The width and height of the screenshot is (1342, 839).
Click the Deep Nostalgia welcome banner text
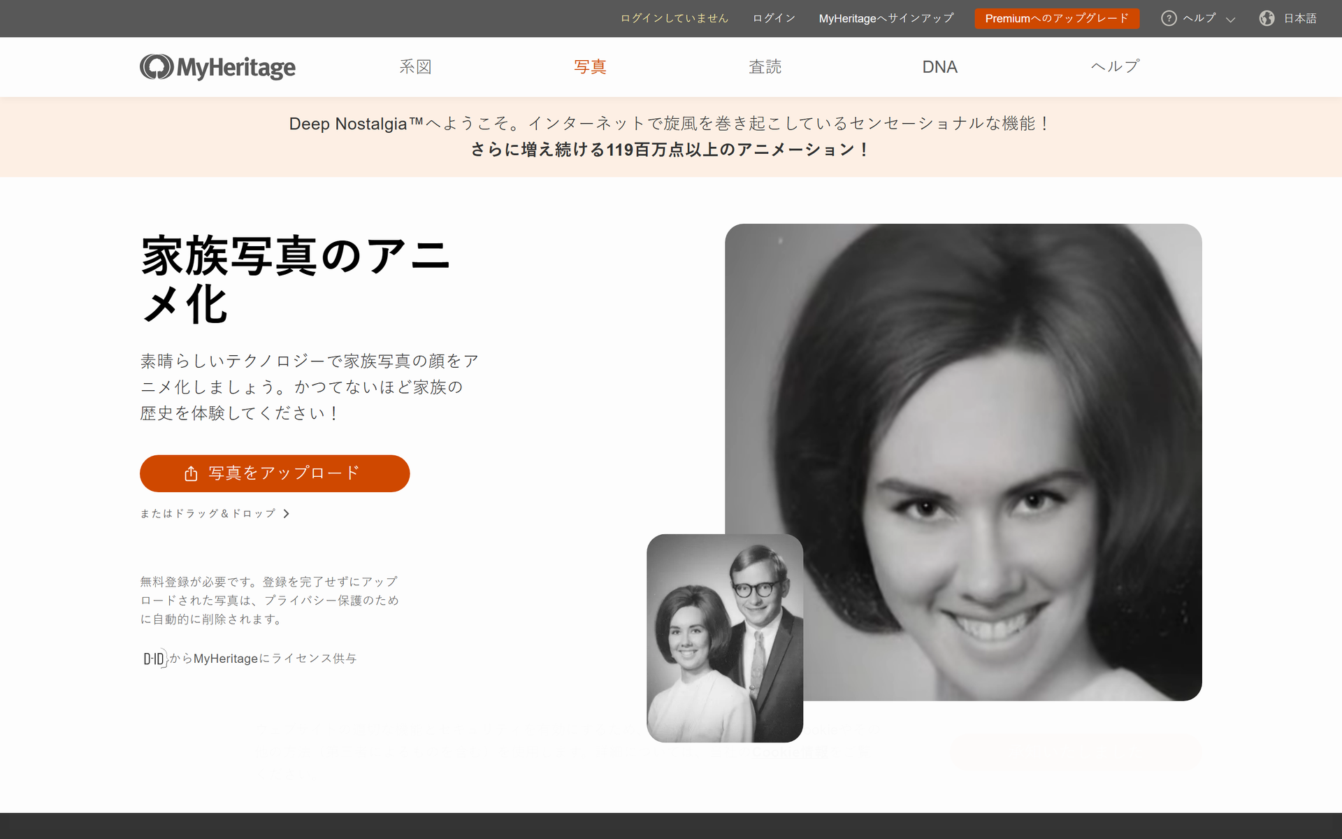point(670,124)
